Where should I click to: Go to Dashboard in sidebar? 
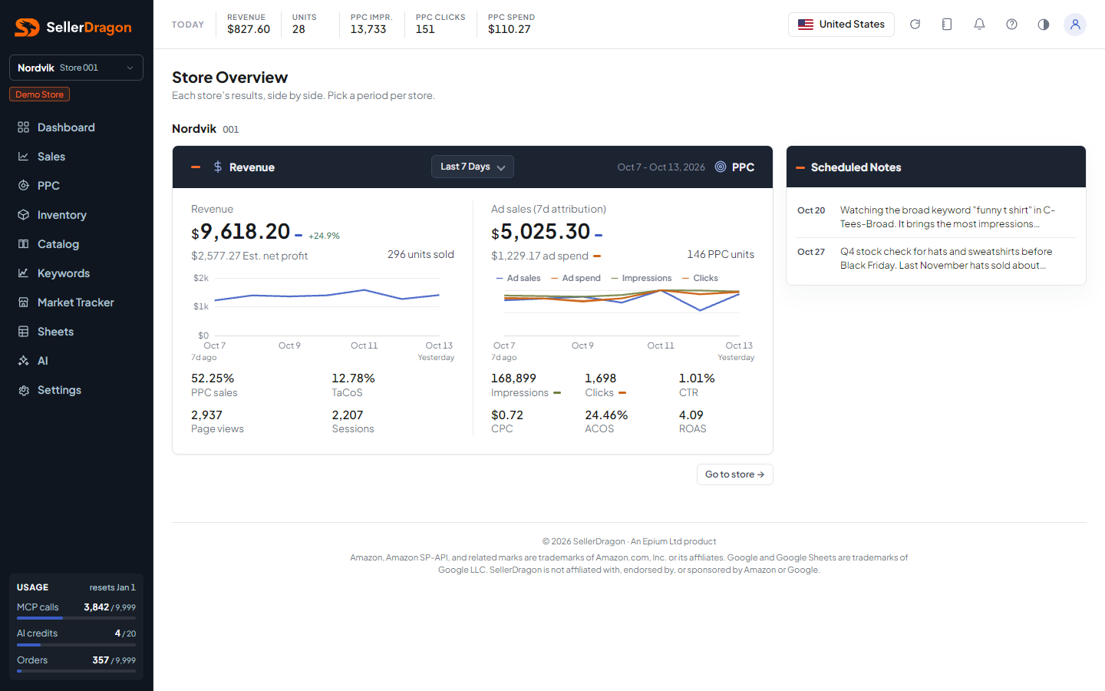(76, 127)
